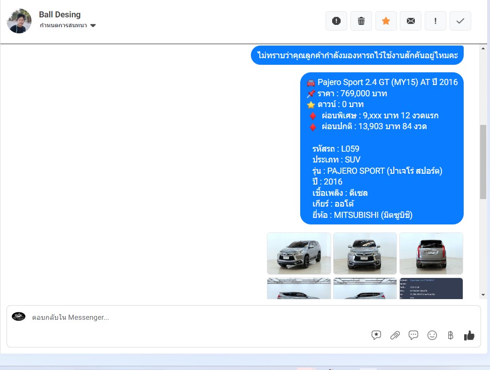Click chat scrollbar down arrow
490x370 pixels.
point(483,295)
